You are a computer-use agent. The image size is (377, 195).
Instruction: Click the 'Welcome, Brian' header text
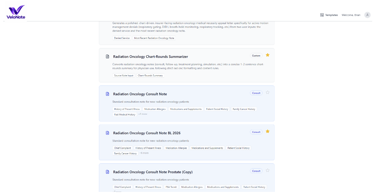coord(351,15)
